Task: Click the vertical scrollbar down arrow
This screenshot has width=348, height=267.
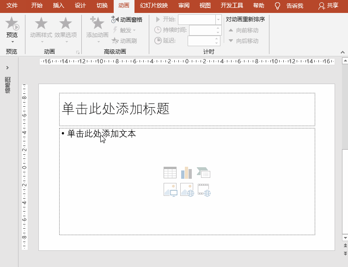Action: pyautogui.click(x=345, y=238)
